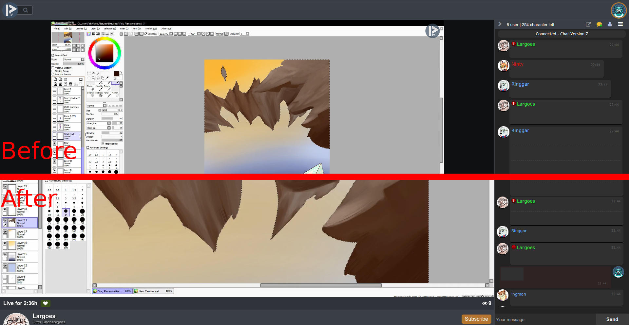Click the Subscribe button
The height and width of the screenshot is (325, 629).
click(476, 319)
